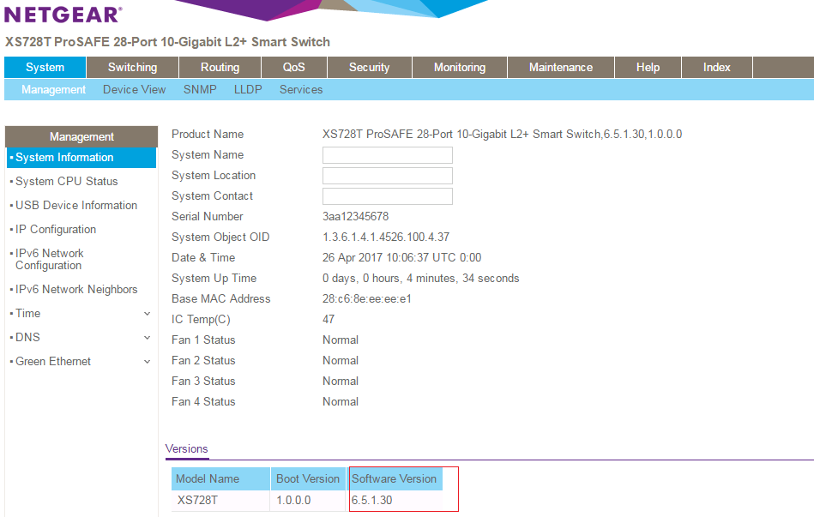The height and width of the screenshot is (517, 814).
Task: Click the serial number 3aa12345678
Action: (x=356, y=216)
